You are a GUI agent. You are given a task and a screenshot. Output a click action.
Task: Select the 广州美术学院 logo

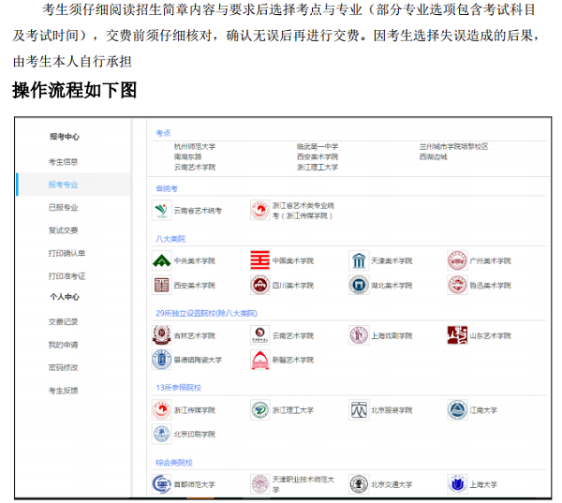point(457,260)
